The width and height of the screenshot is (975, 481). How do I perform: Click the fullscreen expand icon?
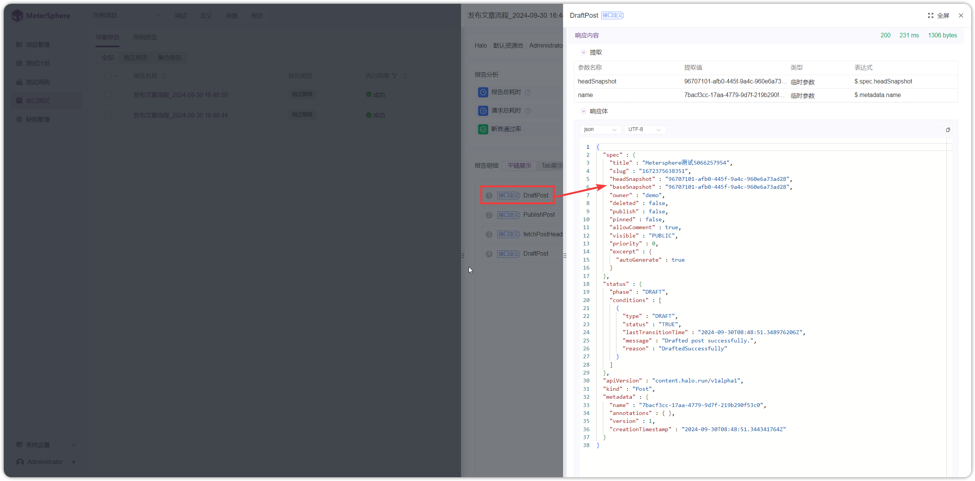tap(930, 15)
